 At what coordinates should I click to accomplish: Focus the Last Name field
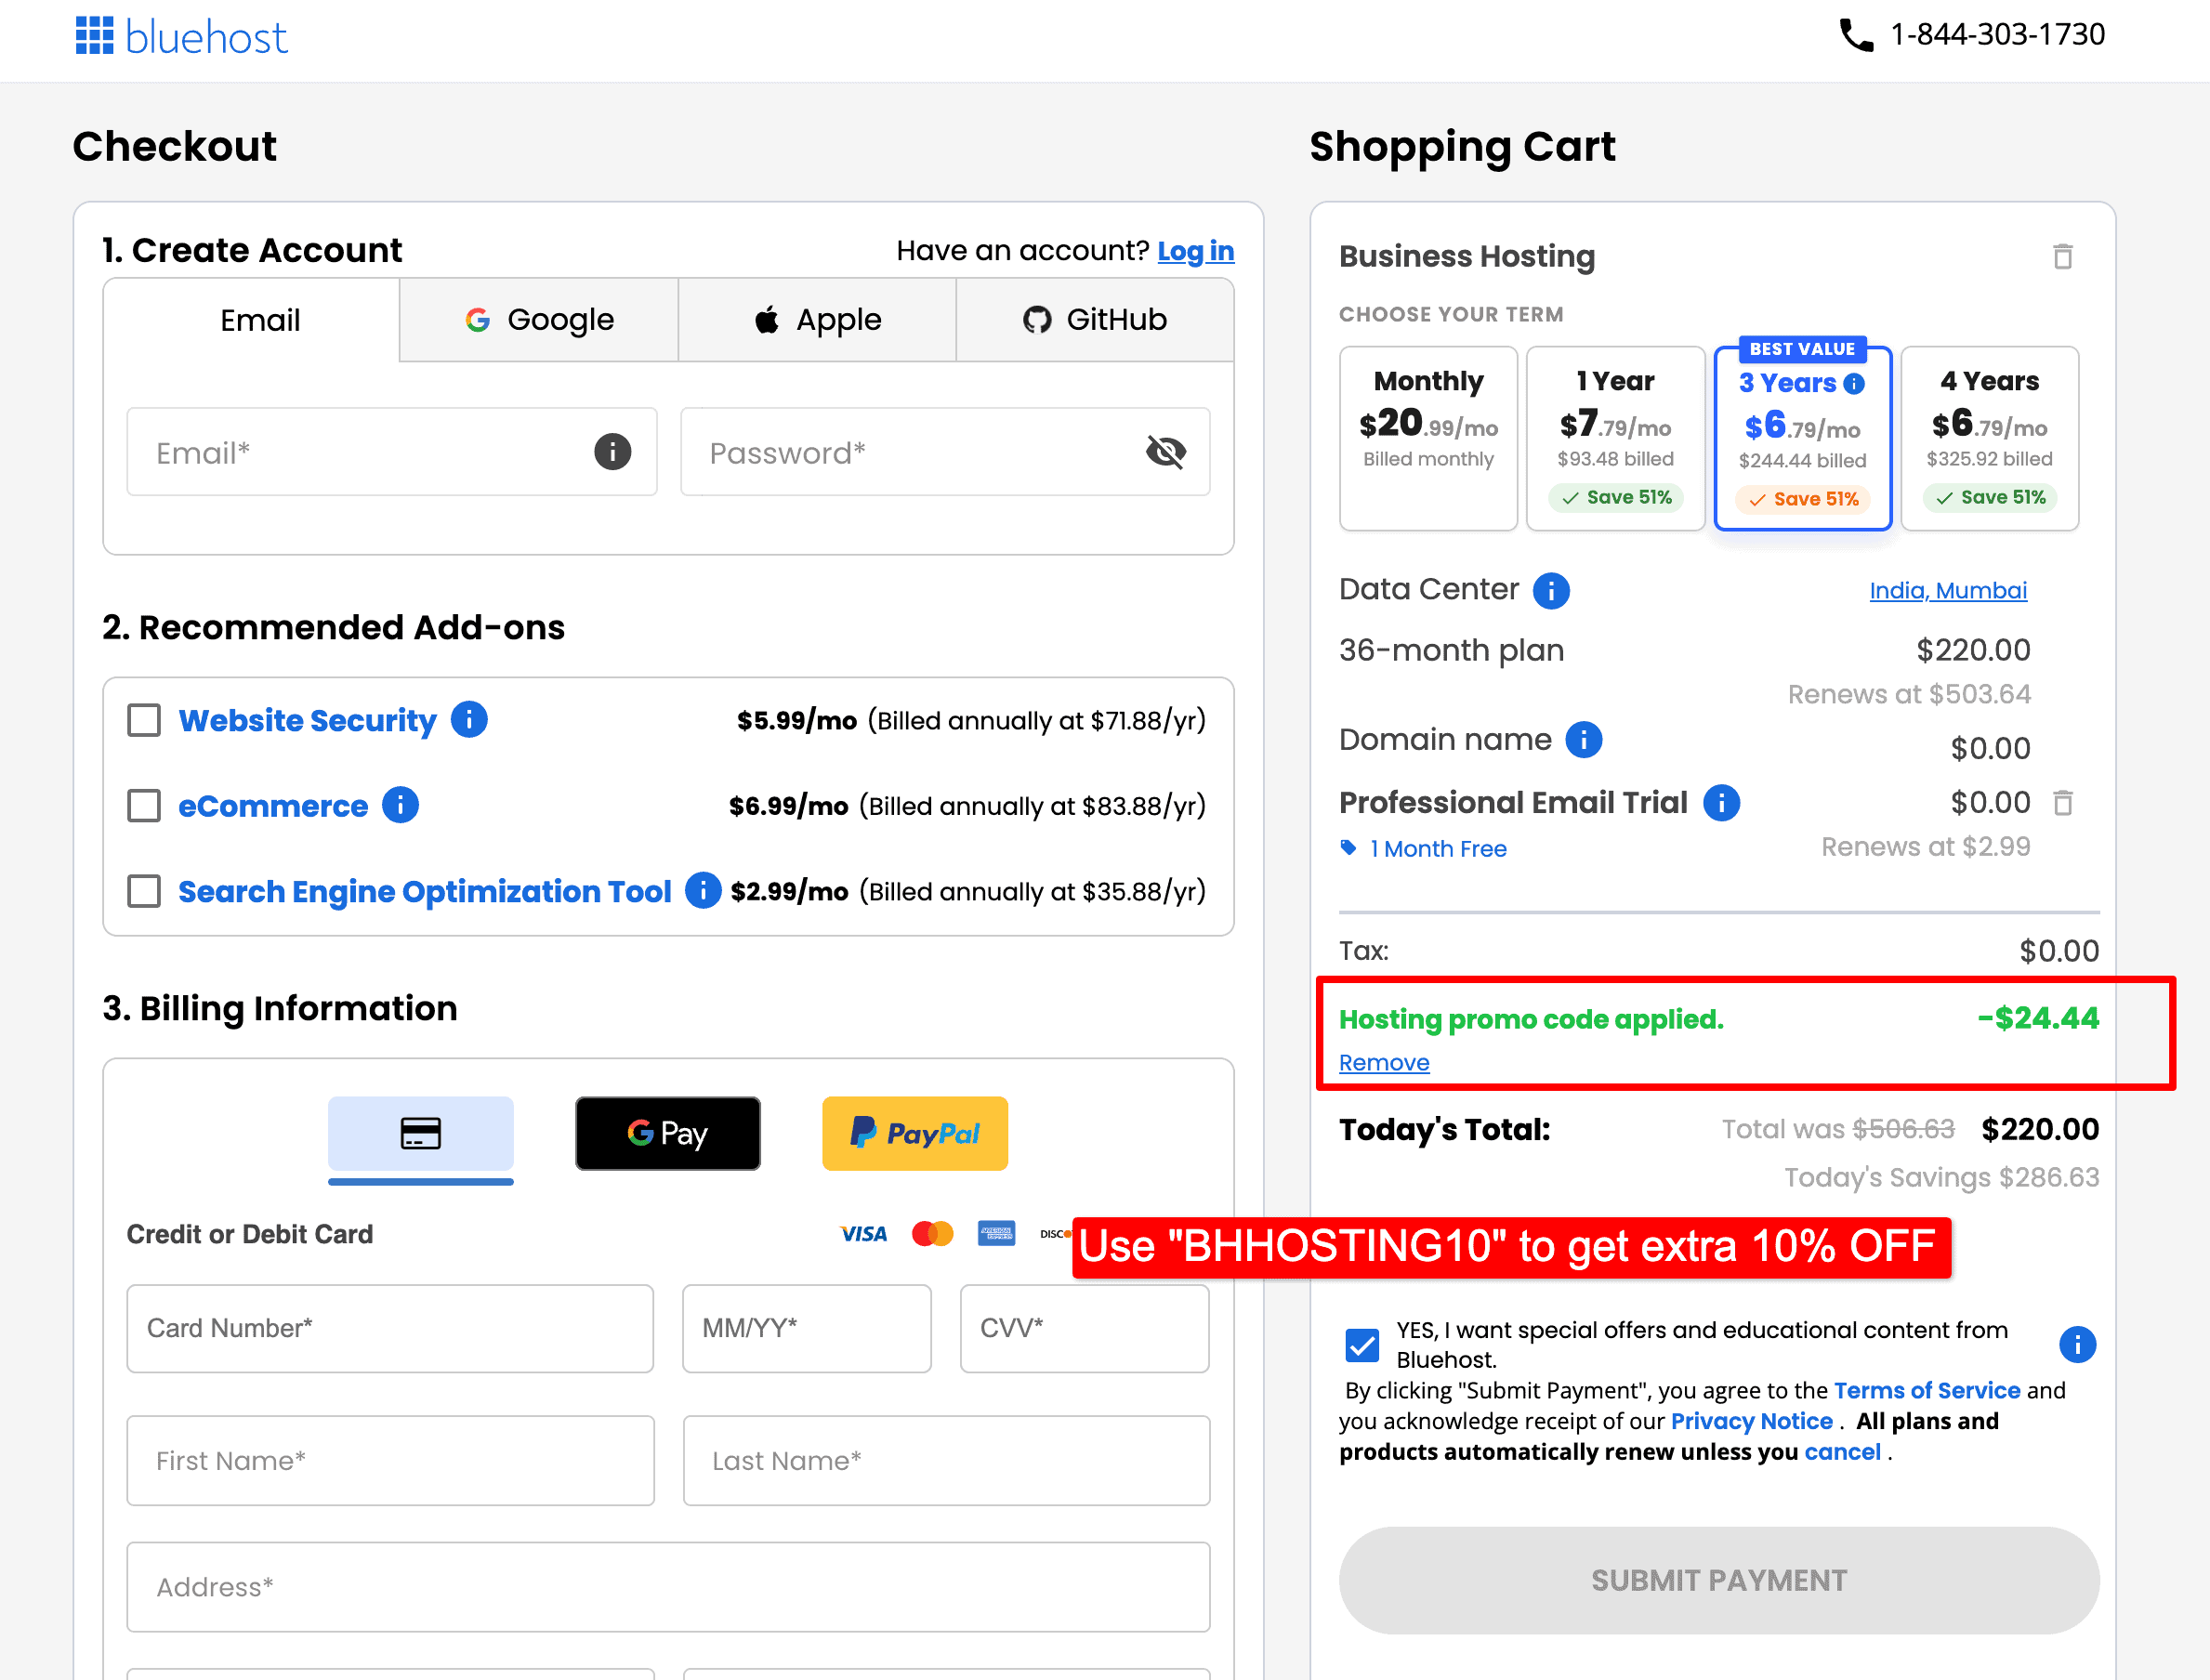947,1461
